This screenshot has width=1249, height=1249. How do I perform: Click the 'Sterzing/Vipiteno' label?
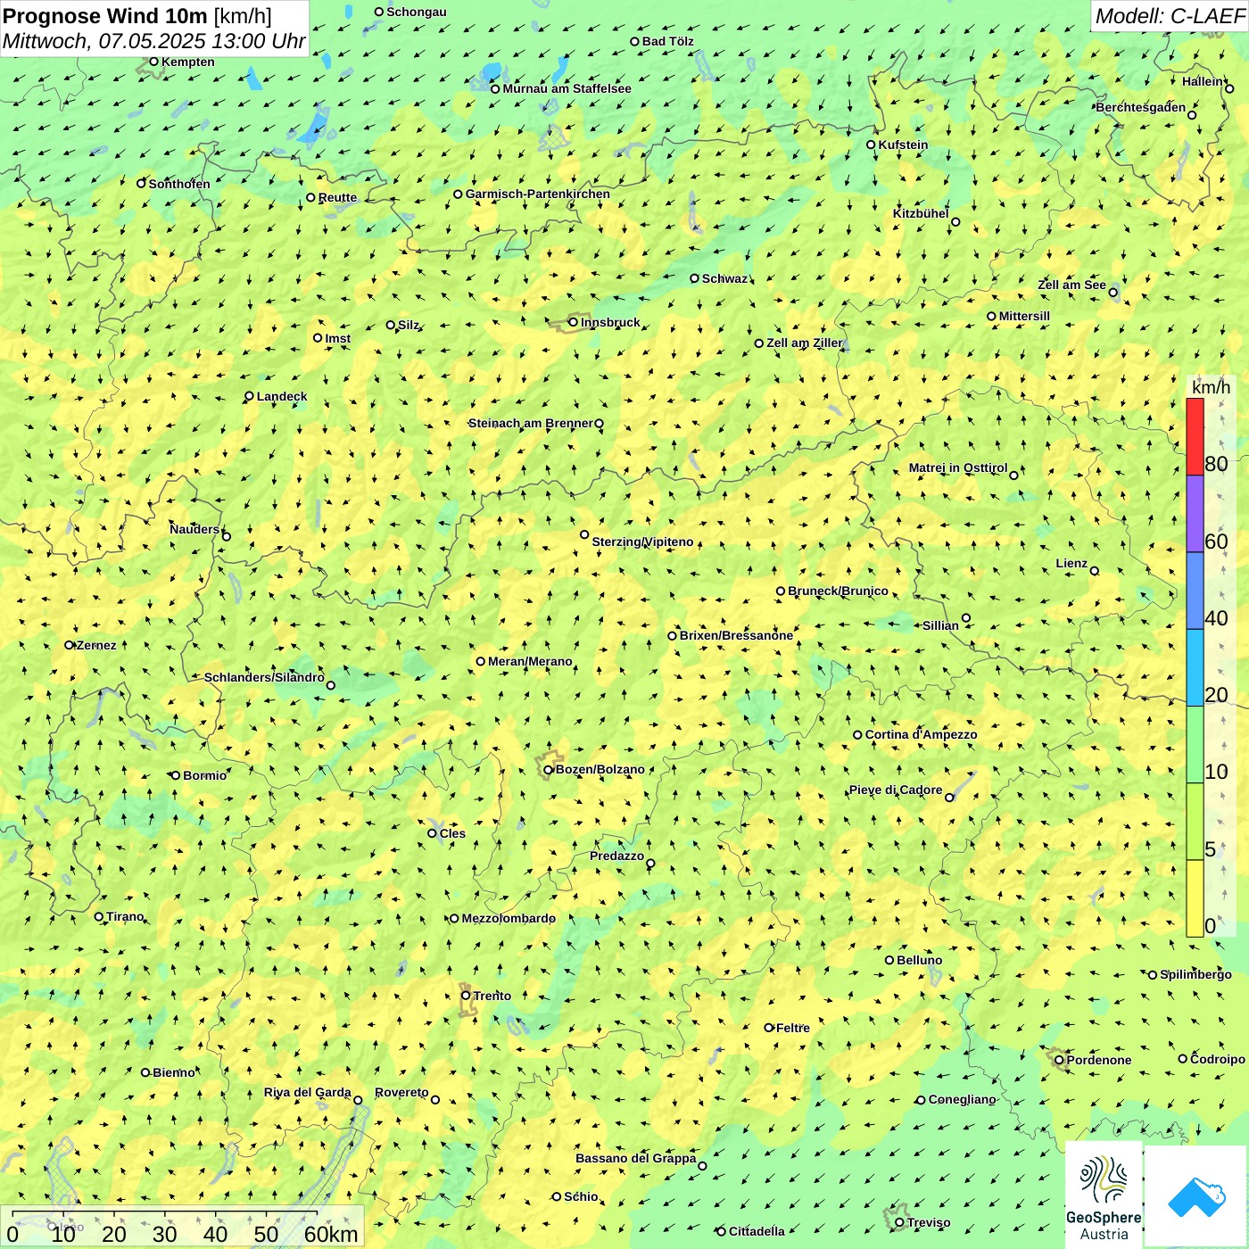coord(642,542)
